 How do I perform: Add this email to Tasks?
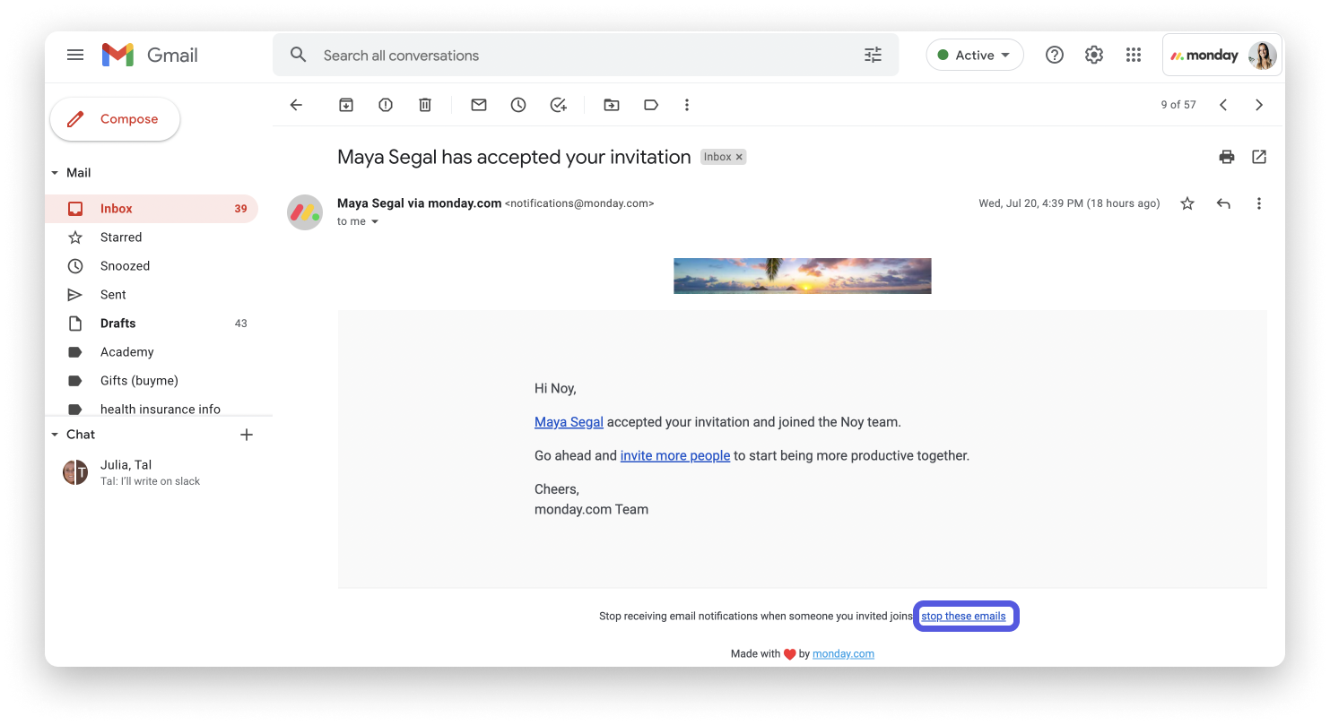[x=558, y=105]
